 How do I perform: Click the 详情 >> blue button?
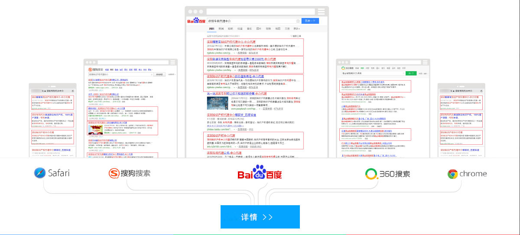coord(260,217)
